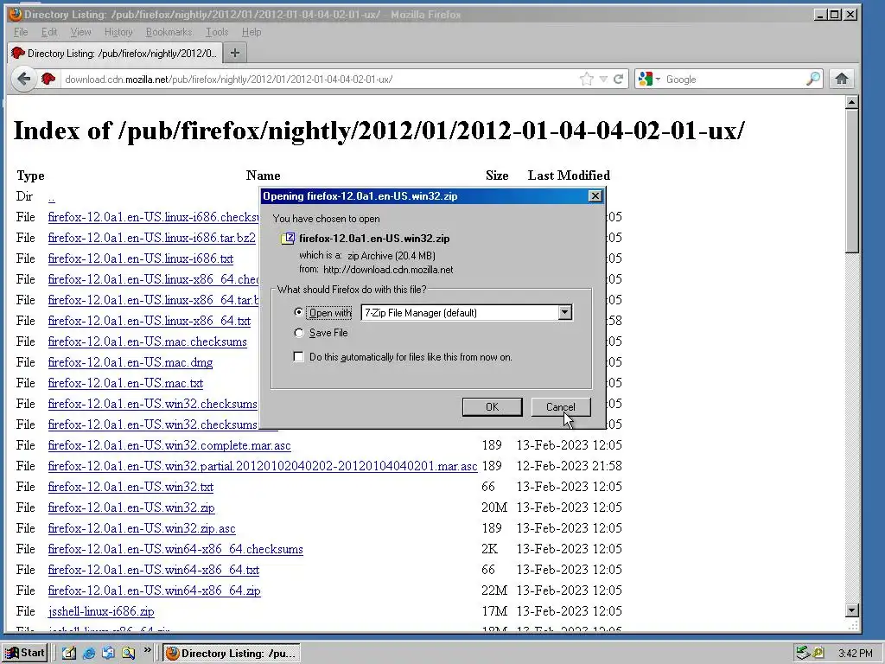Click the 20M size of win32.zip
The height and width of the screenshot is (664, 885).
tap(493, 508)
